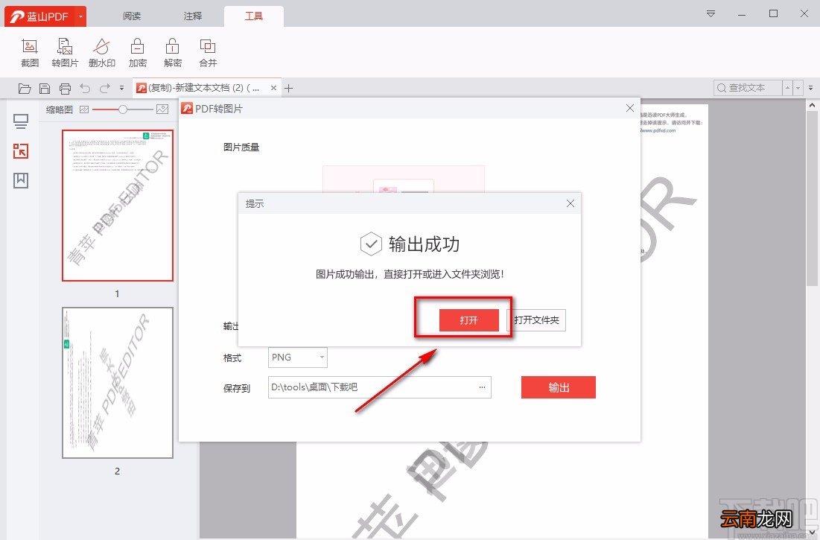Click the vertical scrollbar of document view

point(812,198)
